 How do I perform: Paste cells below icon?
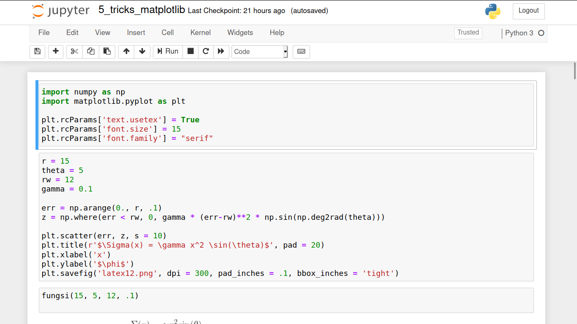tap(107, 51)
